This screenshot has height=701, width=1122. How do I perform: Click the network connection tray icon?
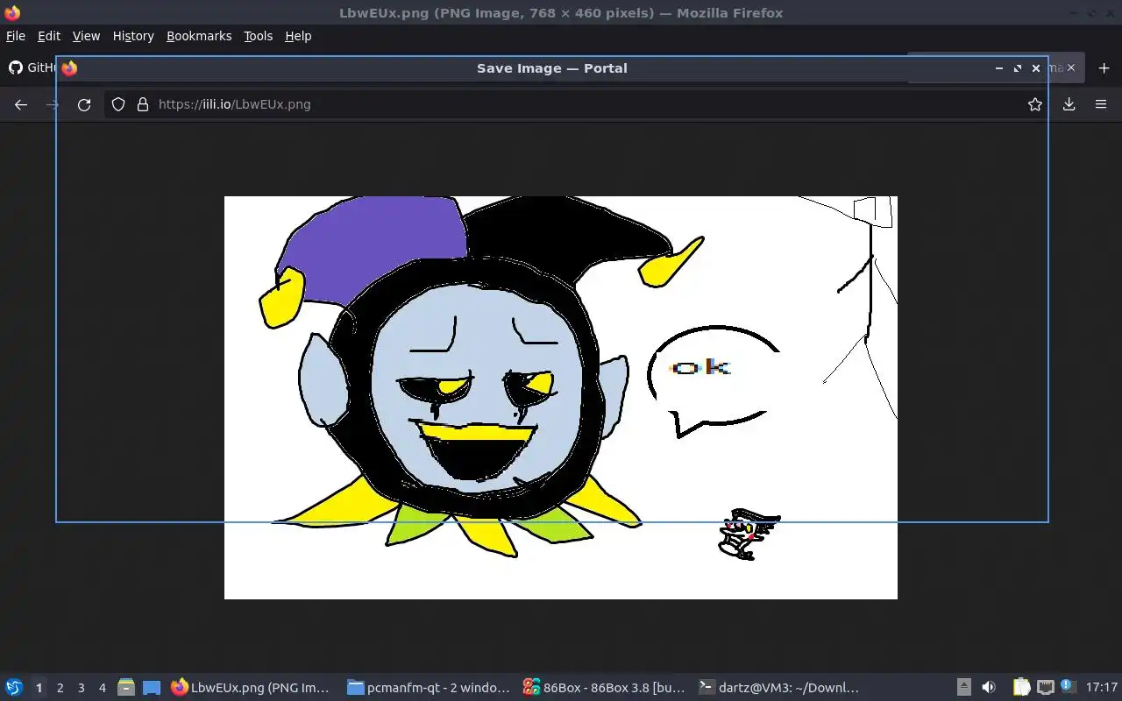tap(1046, 688)
